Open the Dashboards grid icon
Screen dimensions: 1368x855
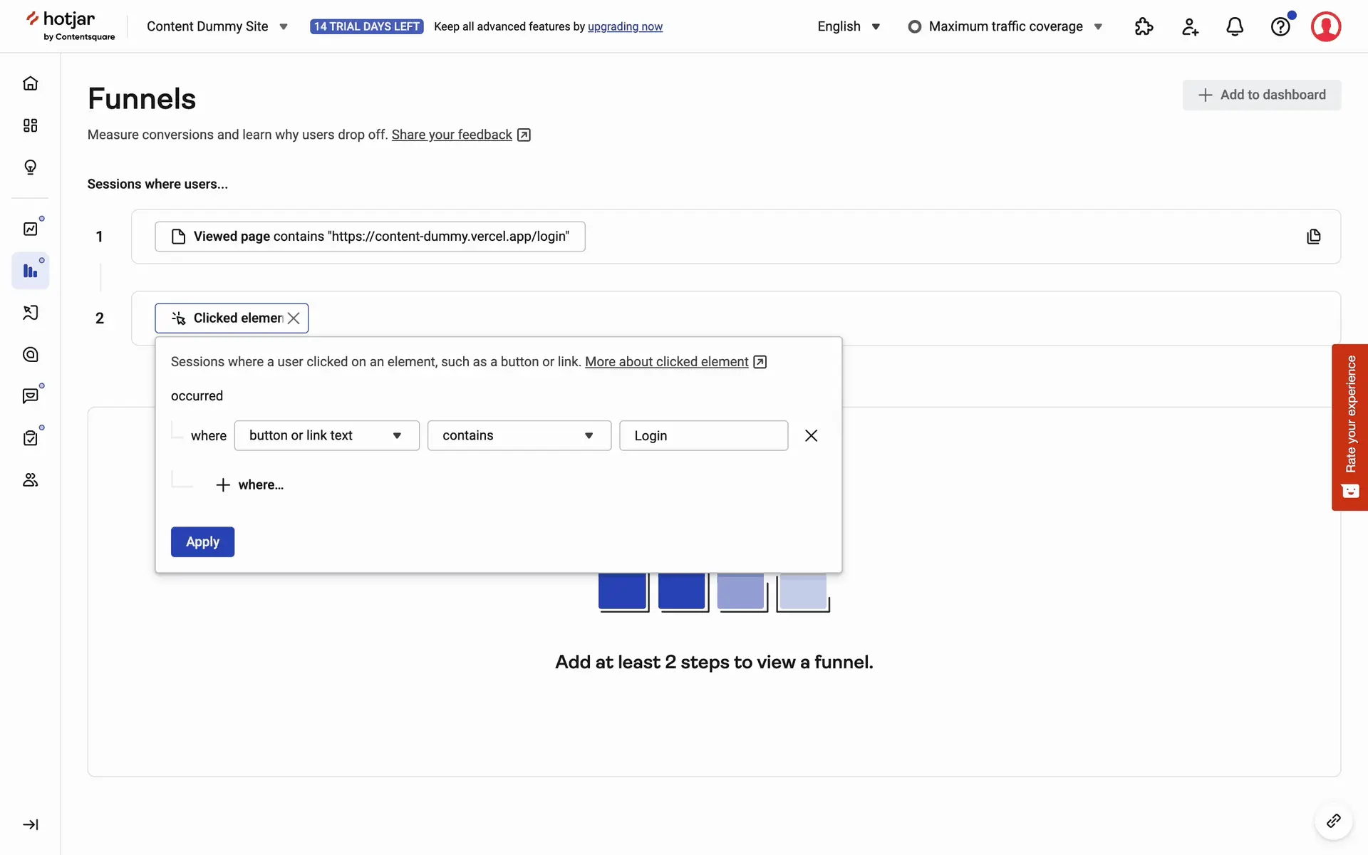[x=30, y=125]
